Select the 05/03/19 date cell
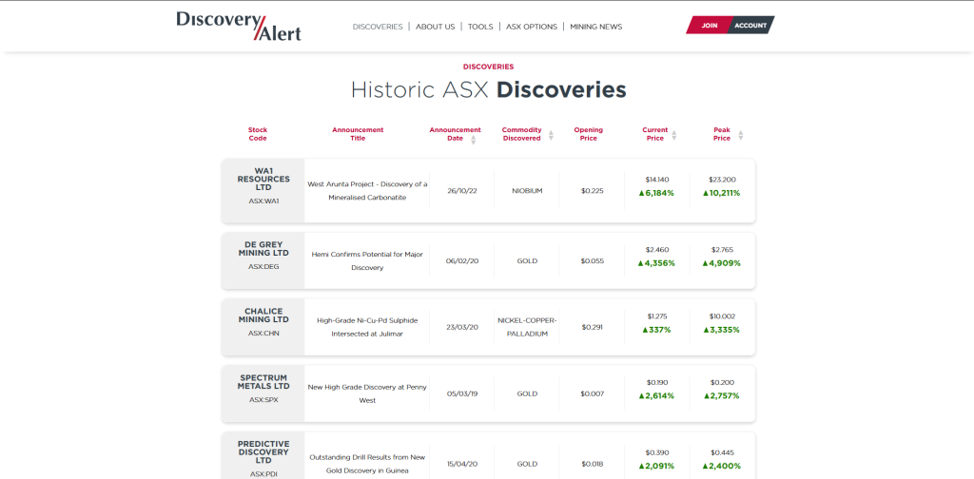Image resolution: width=974 pixels, height=479 pixels. 462,393
